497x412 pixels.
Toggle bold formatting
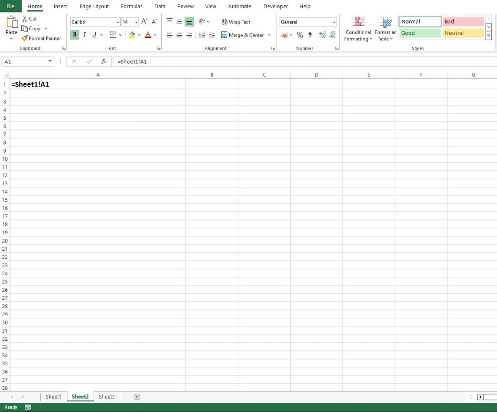[x=75, y=34]
